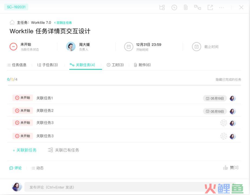This screenshot has height=195, width=250.
Task: Change status of 关联任务2
Action: click(23, 110)
